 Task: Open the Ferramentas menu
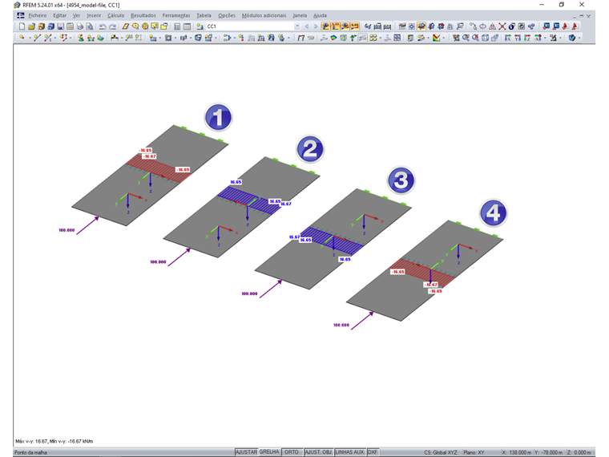tap(176, 15)
